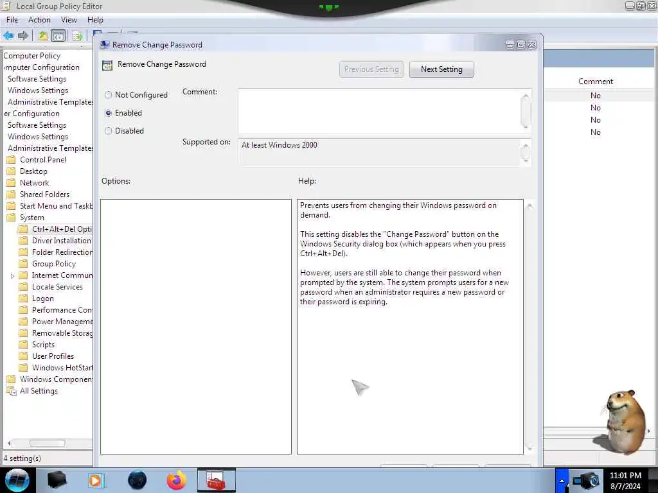
Task: Click the Comment column header
Action: pos(596,82)
